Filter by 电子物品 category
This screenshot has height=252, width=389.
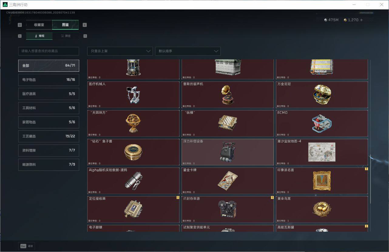pos(49,80)
